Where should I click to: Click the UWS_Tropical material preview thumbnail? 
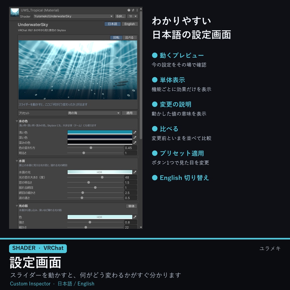15,12
